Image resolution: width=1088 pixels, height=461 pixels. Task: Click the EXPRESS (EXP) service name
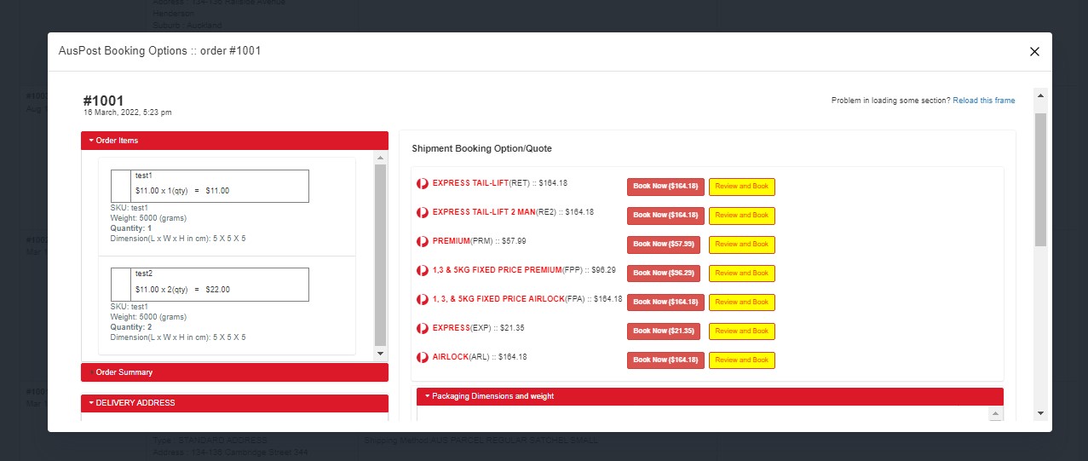click(x=452, y=328)
